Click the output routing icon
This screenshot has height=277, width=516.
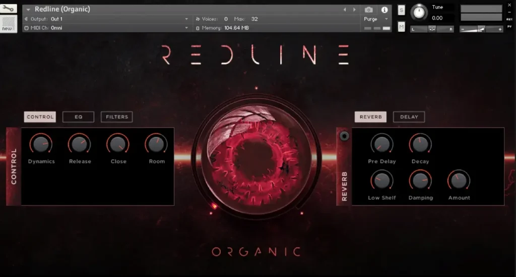click(x=26, y=19)
